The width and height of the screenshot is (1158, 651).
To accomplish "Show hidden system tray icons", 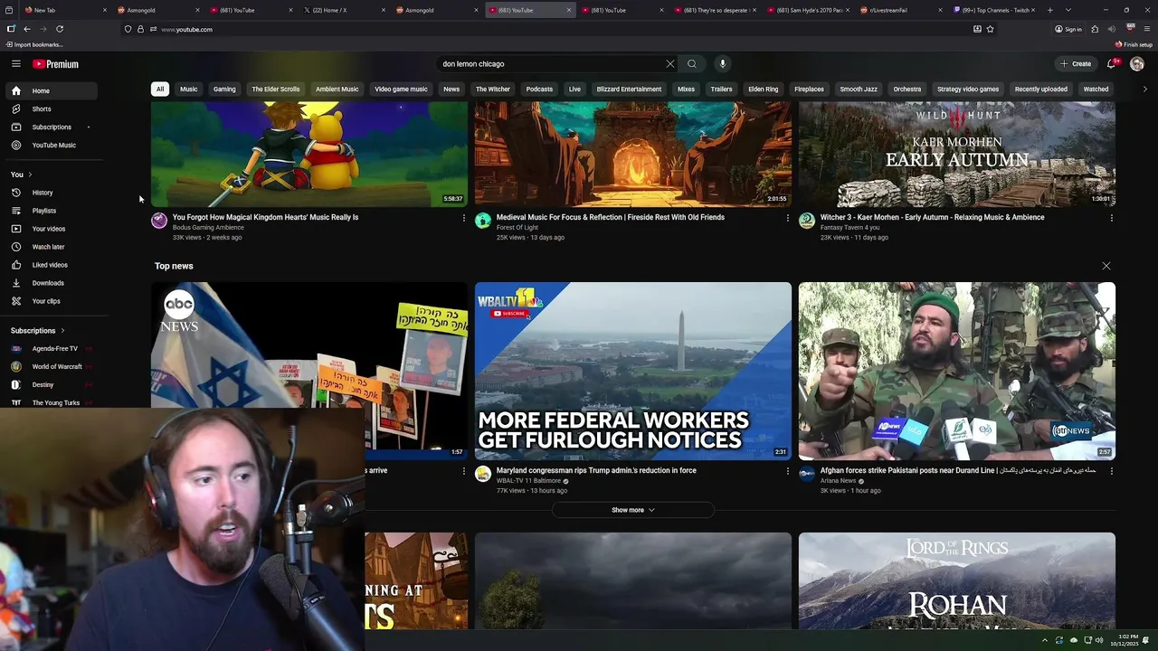I will (x=1045, y=640).
